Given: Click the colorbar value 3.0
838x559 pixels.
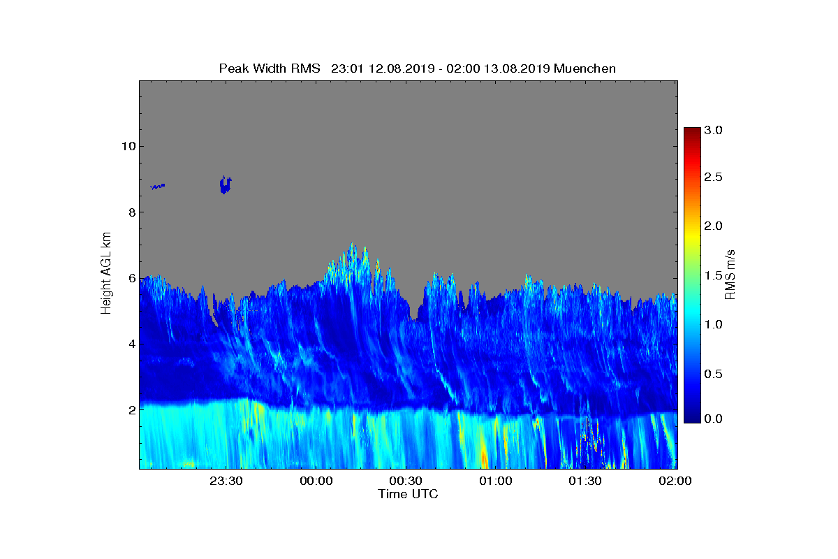Looking at the screenshot, I should point(713,130).
